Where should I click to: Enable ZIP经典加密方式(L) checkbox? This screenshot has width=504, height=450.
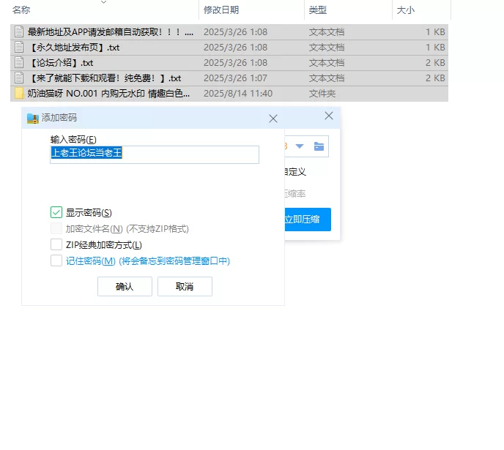point(56,244)
